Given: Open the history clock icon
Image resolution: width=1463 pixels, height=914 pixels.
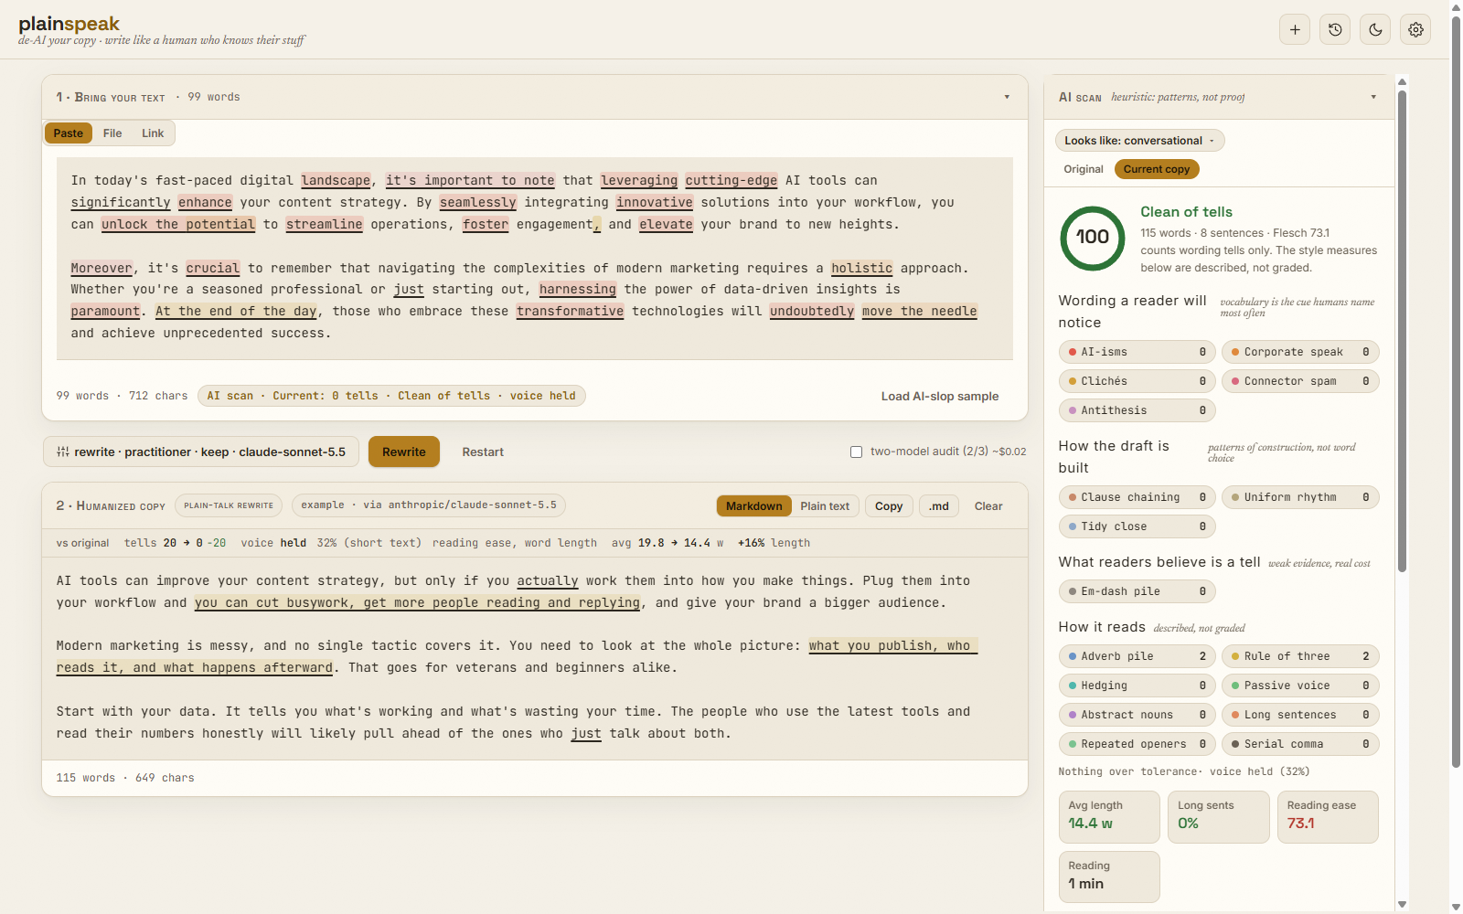Looking at the screenshot, I should 1335,29.
